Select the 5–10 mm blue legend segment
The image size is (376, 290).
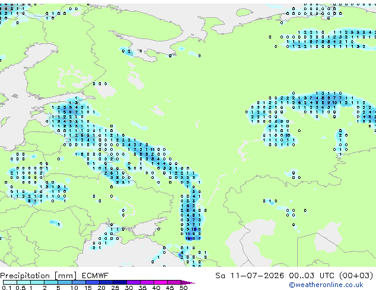pos(65,282)
